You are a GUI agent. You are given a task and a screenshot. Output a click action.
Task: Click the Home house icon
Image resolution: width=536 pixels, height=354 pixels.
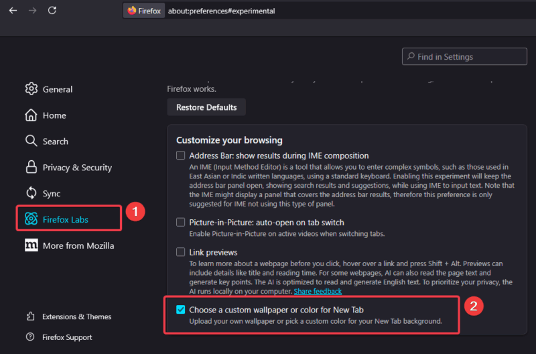pyautogui.click(x=31, y=115)
